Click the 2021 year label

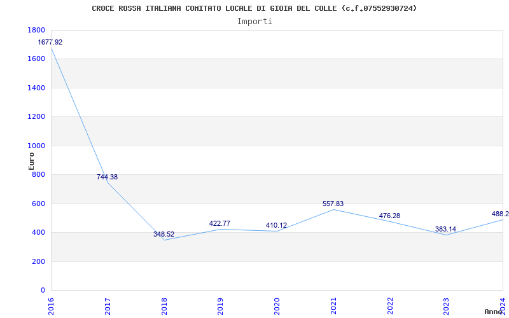[x=333, y=306]
